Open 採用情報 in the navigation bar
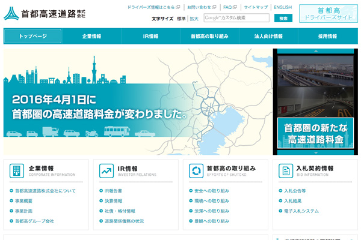 (x=327, y=36)
